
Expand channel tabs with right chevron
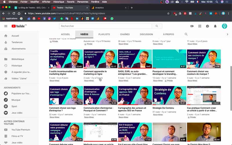(227, 34)
